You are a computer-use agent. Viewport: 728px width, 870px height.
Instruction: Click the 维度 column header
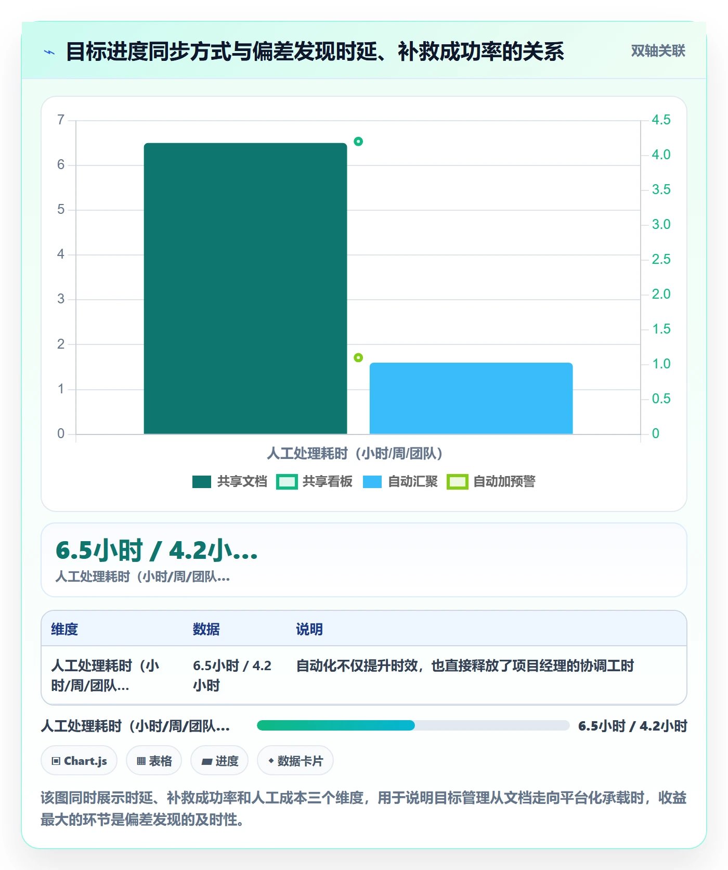click(64, 629)
